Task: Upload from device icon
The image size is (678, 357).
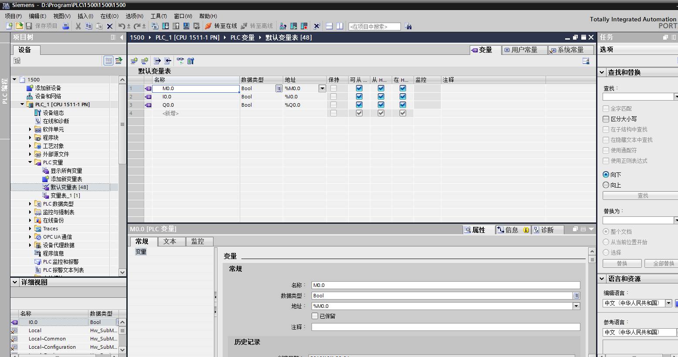Action: click(x=176, y=26)
